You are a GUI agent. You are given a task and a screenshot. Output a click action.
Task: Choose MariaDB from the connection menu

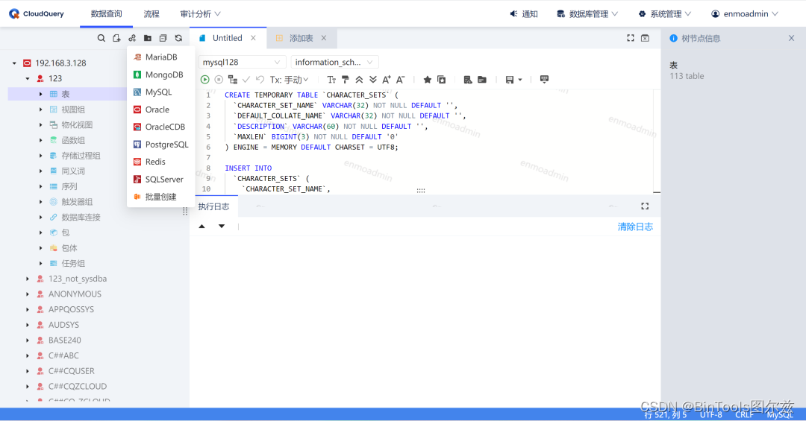click(161, 57)
